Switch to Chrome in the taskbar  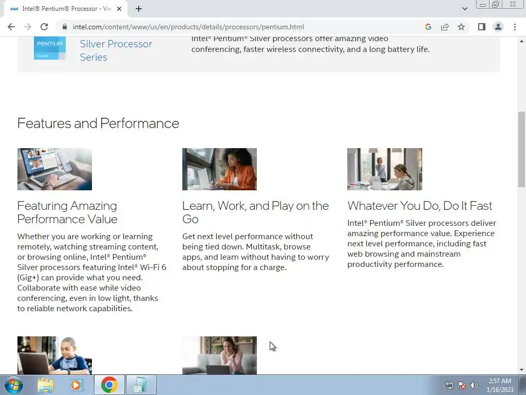tap(109, 385)
